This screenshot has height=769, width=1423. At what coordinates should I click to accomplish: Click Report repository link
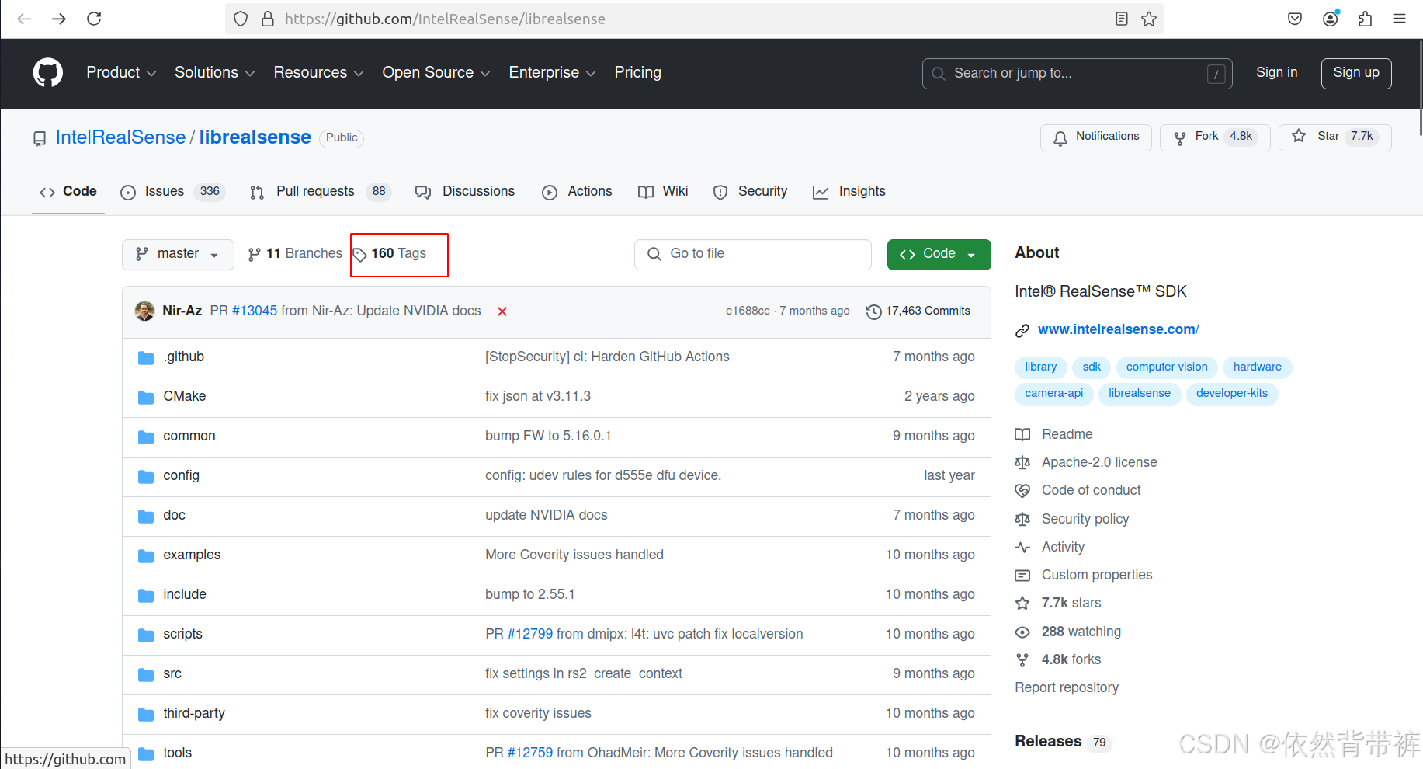click(x=1067, y=687)
